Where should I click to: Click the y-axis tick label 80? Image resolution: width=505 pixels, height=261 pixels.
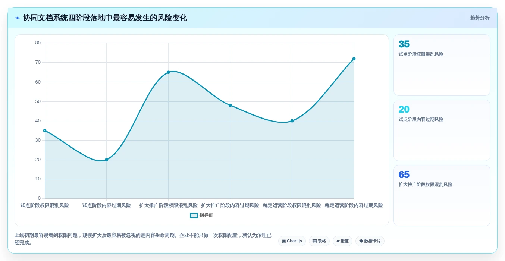click(x=38, y=43)
